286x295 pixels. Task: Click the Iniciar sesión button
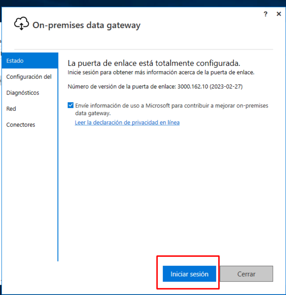coord(189,274)
